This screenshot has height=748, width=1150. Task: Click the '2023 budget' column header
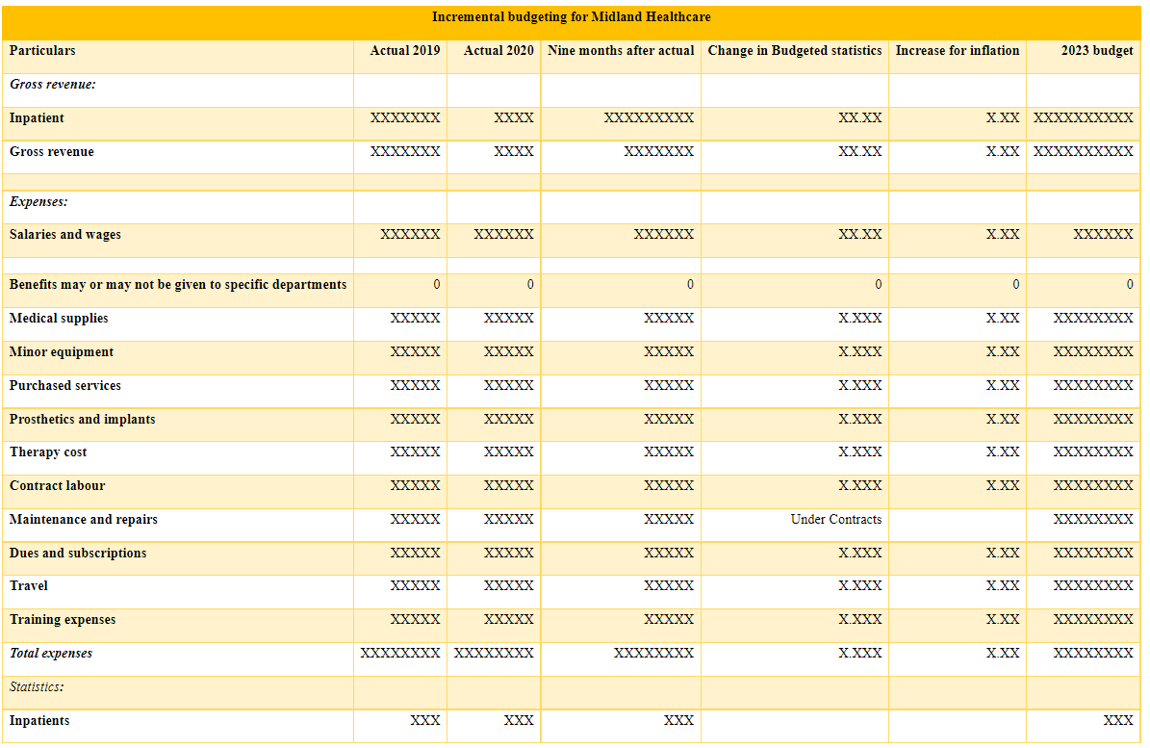point(1097,51)
